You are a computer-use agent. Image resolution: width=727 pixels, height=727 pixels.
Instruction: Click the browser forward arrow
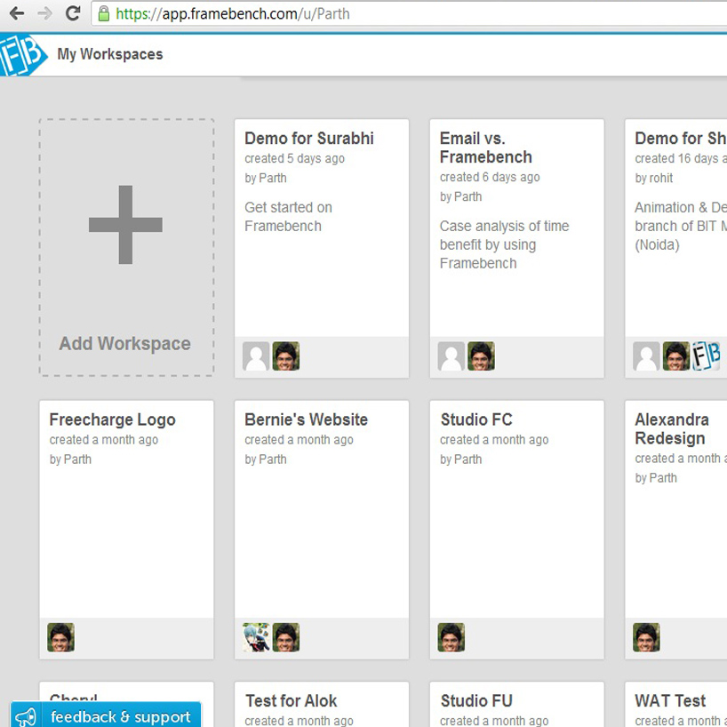tap(44, 13)
